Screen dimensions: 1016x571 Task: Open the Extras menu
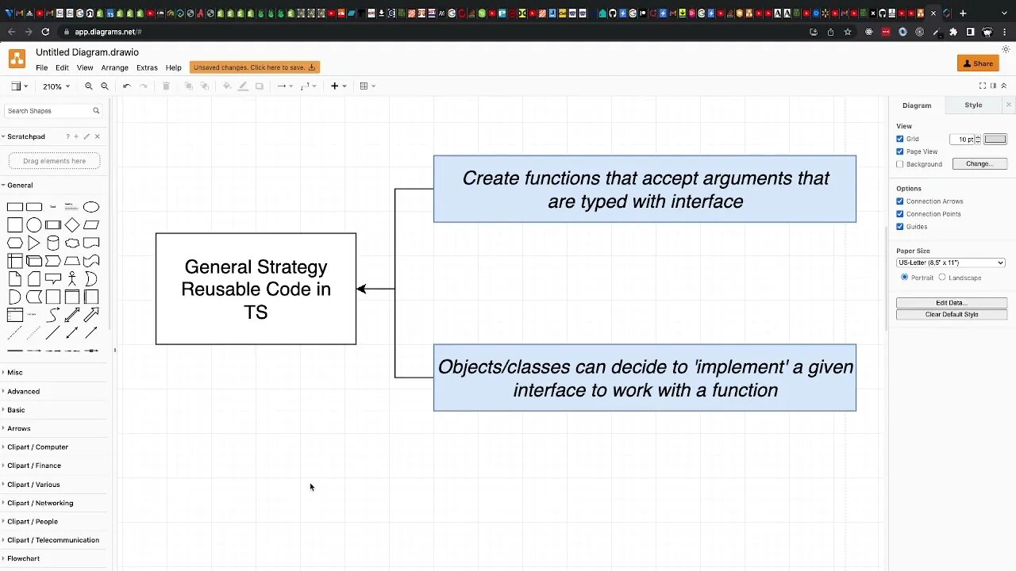(147, 68)
